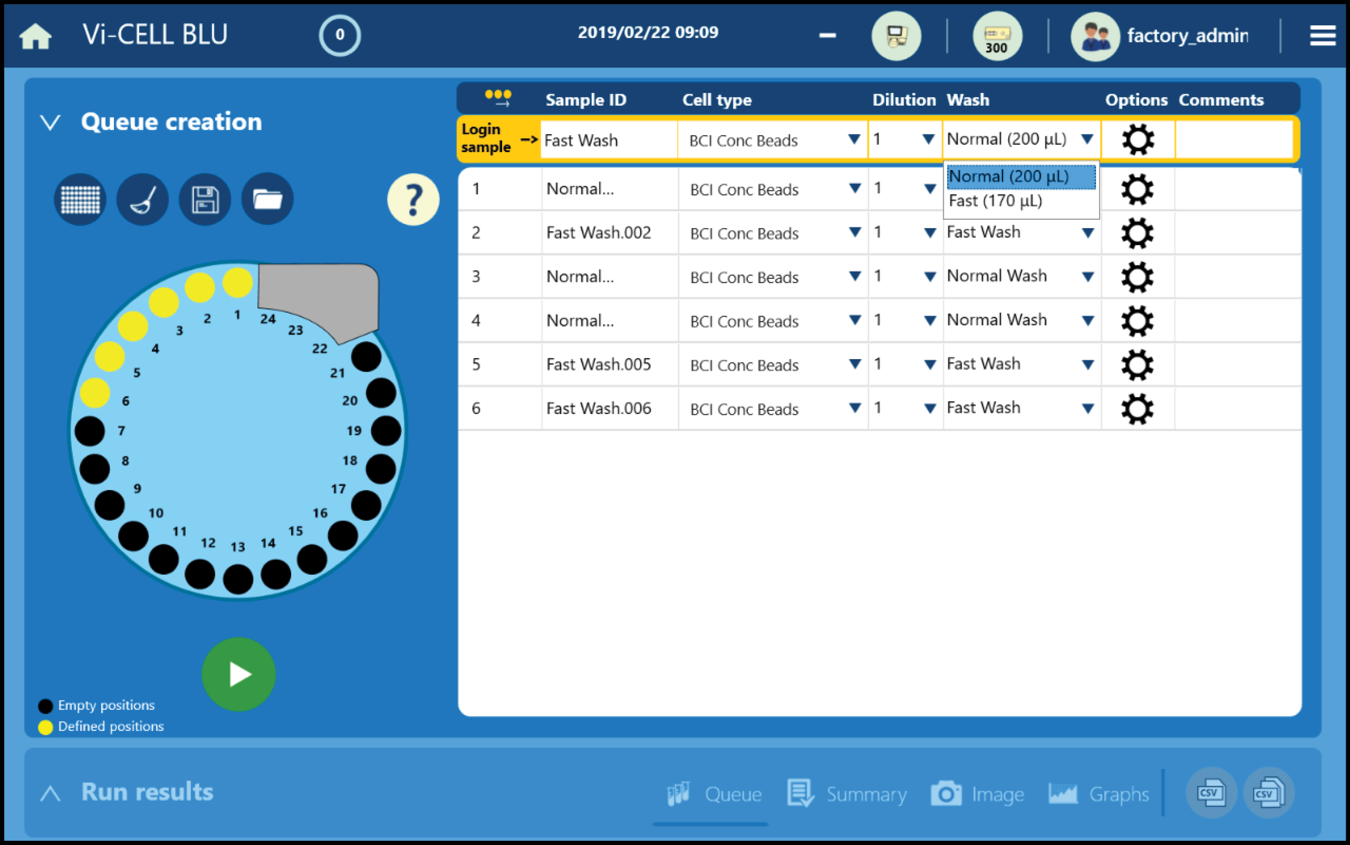Image resolution: width=1350 pixels, height=845 pixels.
Task: Save the queue with the floppy disk icon
Action: (x=205, y=199)
